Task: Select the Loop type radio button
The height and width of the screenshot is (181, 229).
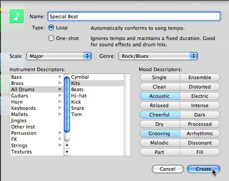Action: (51, 28)
